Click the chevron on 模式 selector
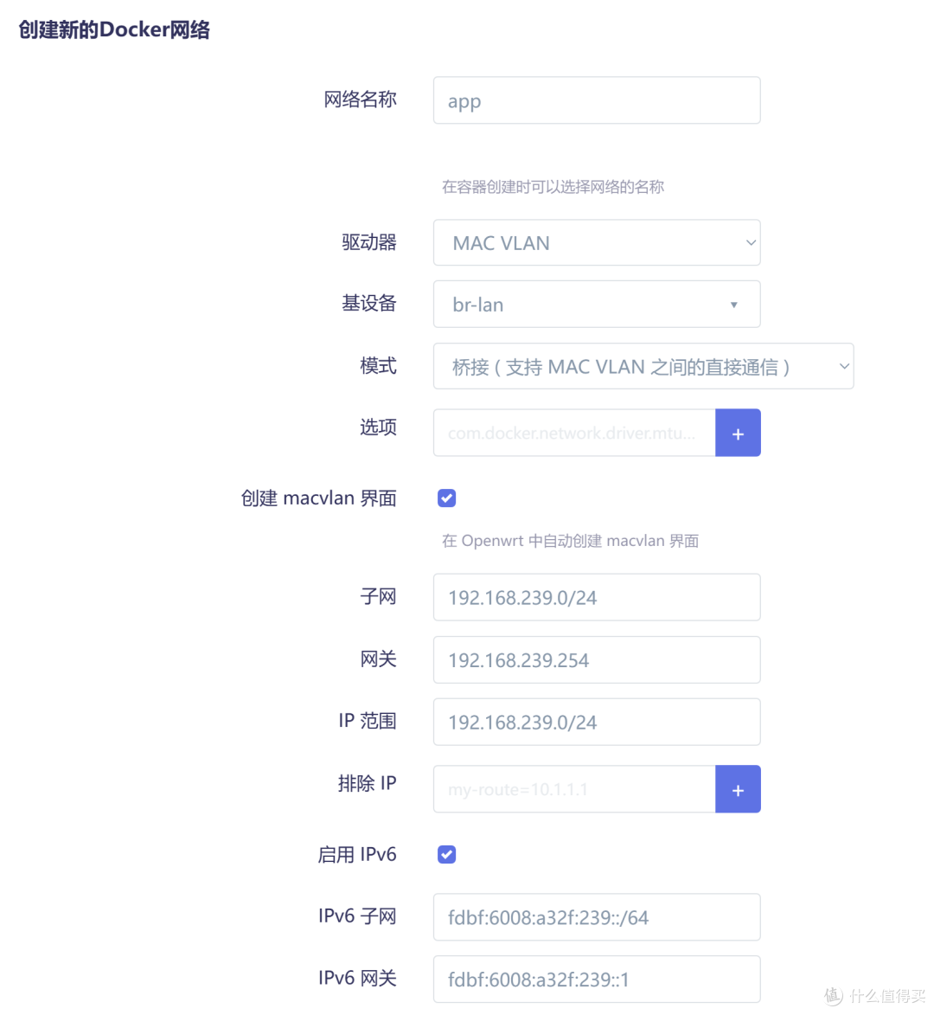 (843, 365)
